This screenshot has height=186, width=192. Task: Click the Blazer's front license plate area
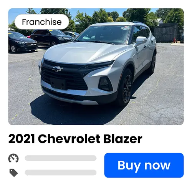pos(58,83)
